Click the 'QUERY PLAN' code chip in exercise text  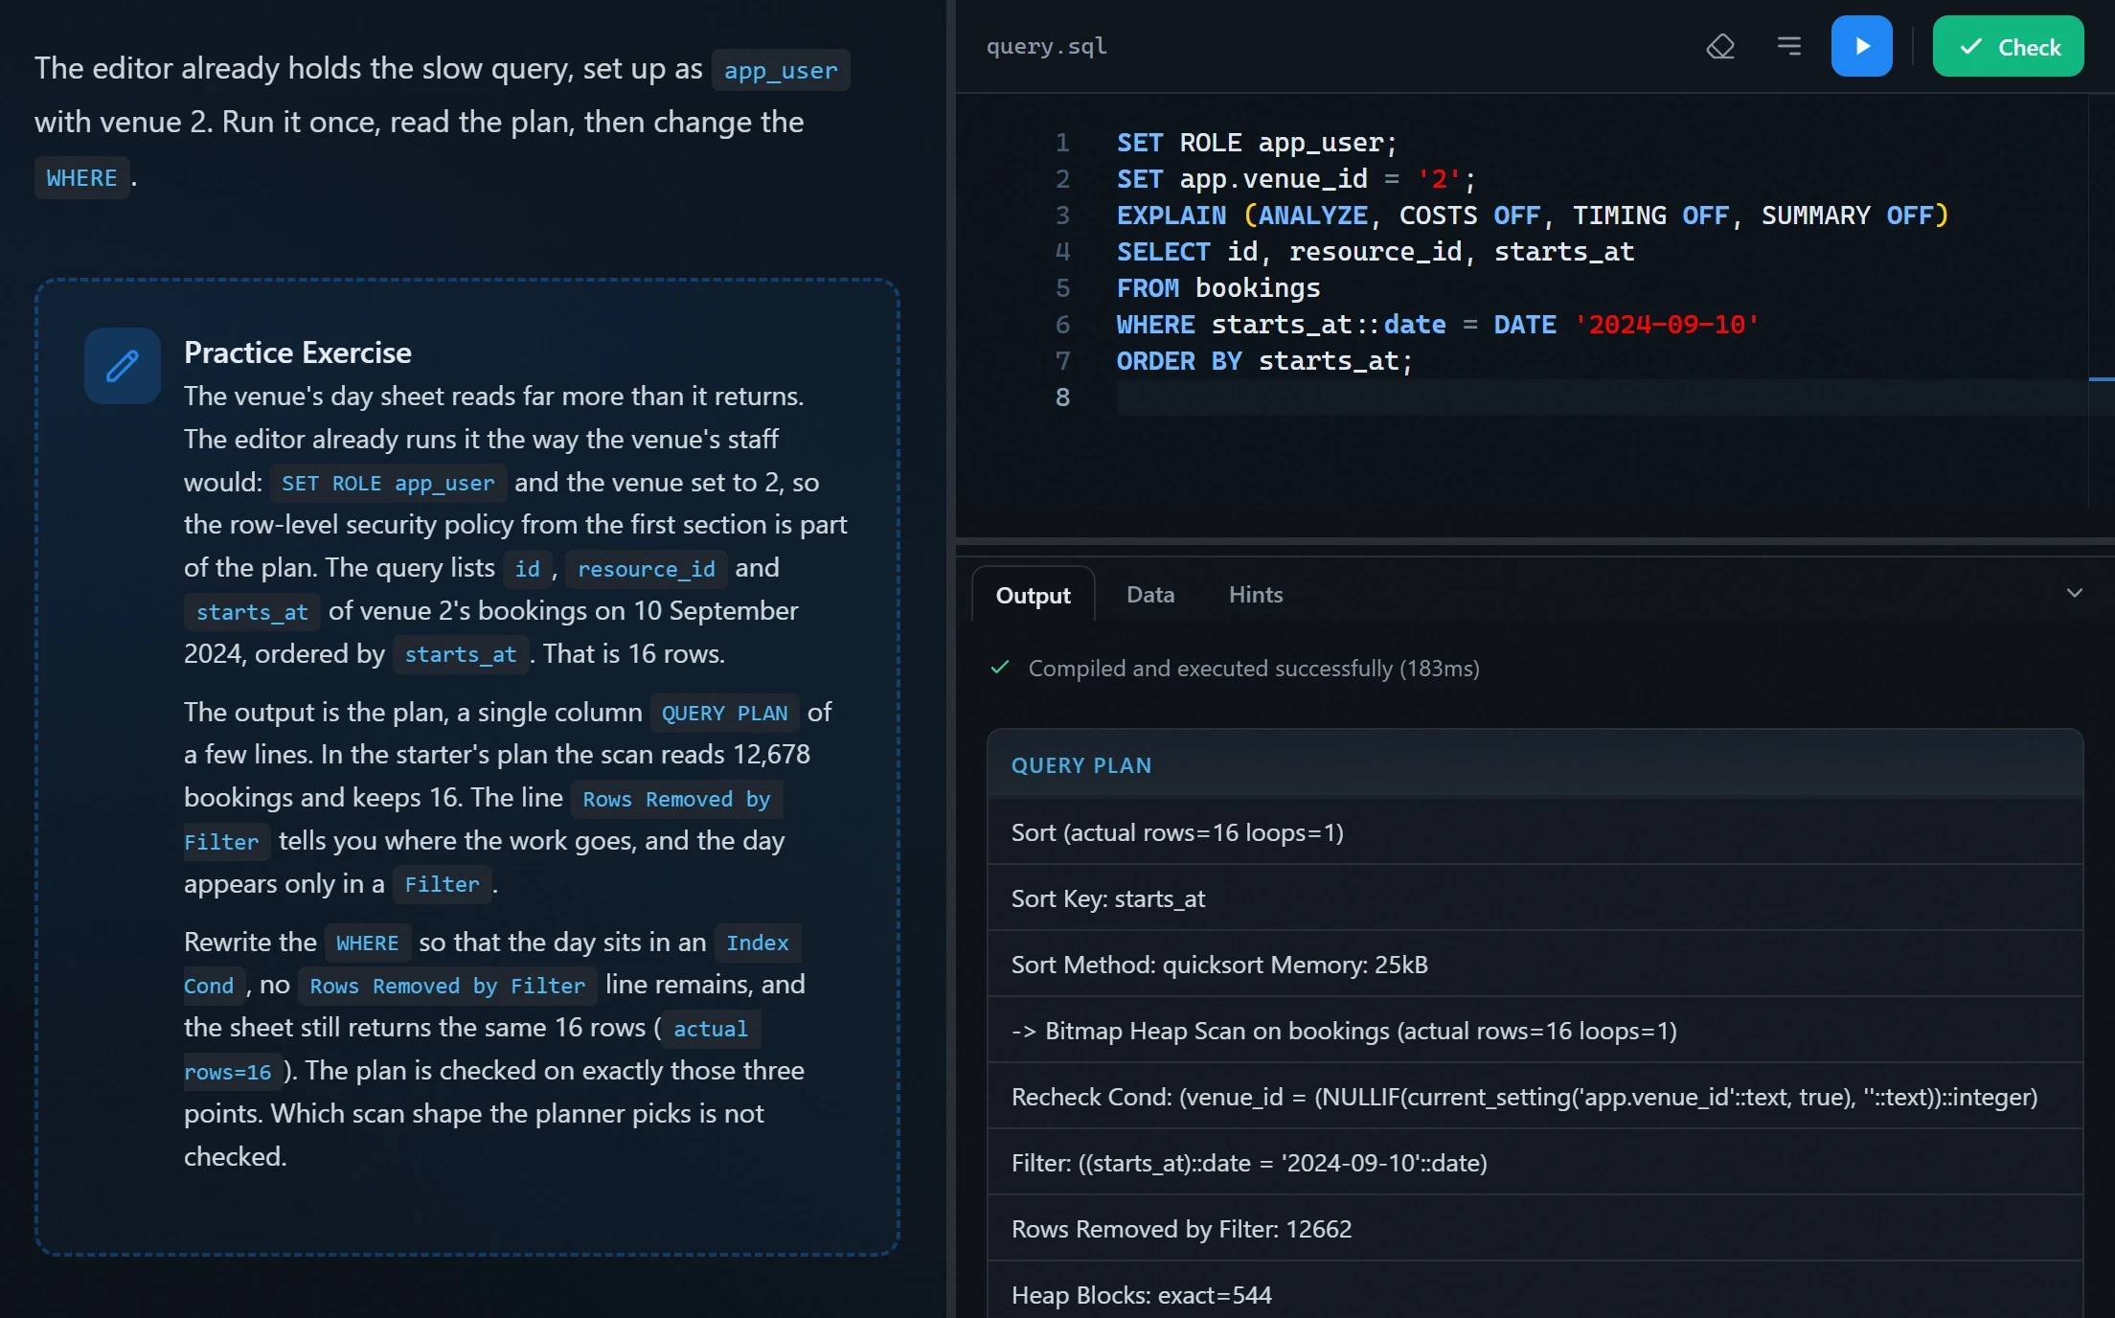point(724,714)
